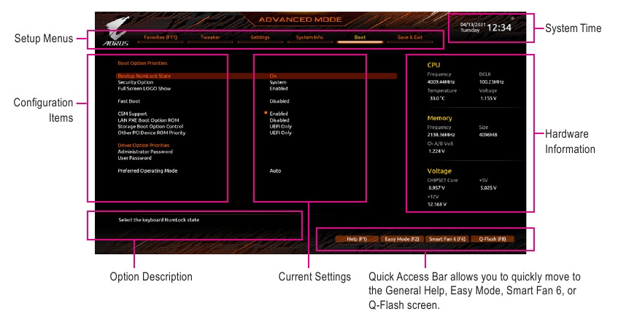The height and width of the screenshot is (314, 618).
Task: Toggle the Bootup NumLock State 'On' value
Action: click(273, 76)
